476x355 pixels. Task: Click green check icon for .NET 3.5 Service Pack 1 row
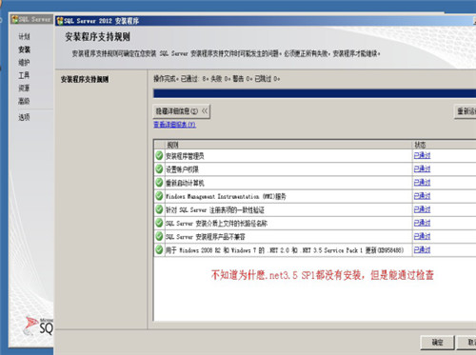pyautogui.click(x=159, y=250)
